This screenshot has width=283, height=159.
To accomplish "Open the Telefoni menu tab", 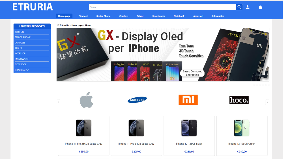I will (x=83, y=16).
